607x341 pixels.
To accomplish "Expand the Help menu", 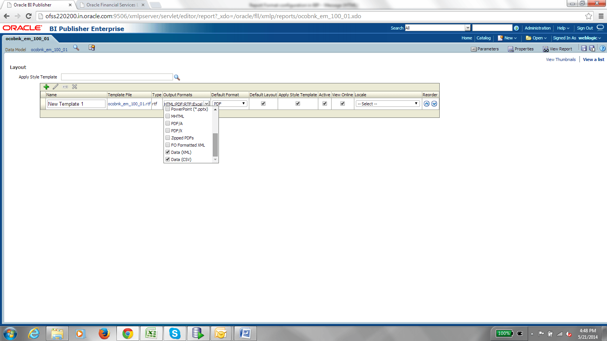I will 563,28.
